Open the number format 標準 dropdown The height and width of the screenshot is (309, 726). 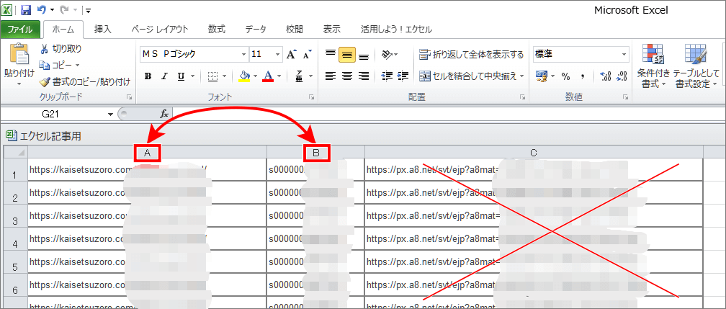[624, 54]
